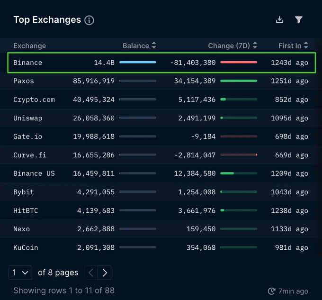Click Gate.io balance 19,988,618

(x=94, y=136)
